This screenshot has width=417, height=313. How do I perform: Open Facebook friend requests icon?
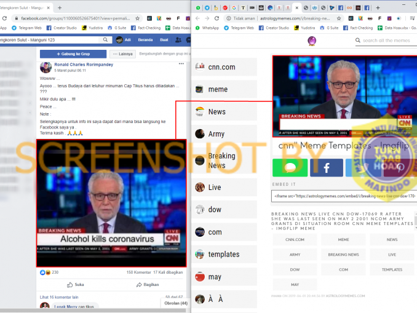178,39
